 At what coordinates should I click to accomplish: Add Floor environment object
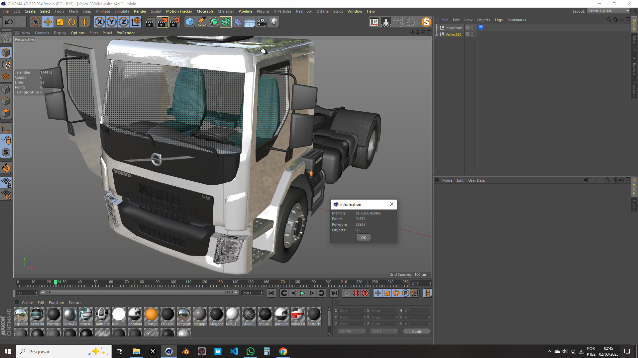(x=250, y=22)
